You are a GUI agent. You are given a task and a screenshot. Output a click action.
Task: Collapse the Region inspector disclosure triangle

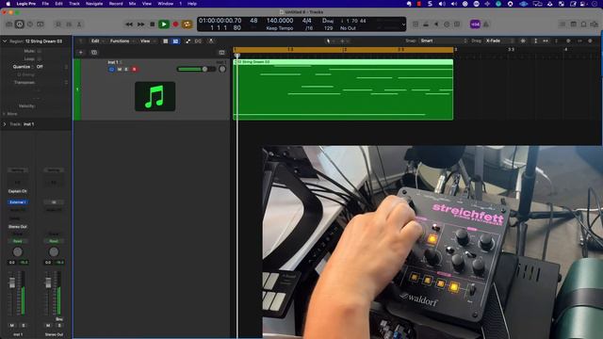tap(5, 40)
